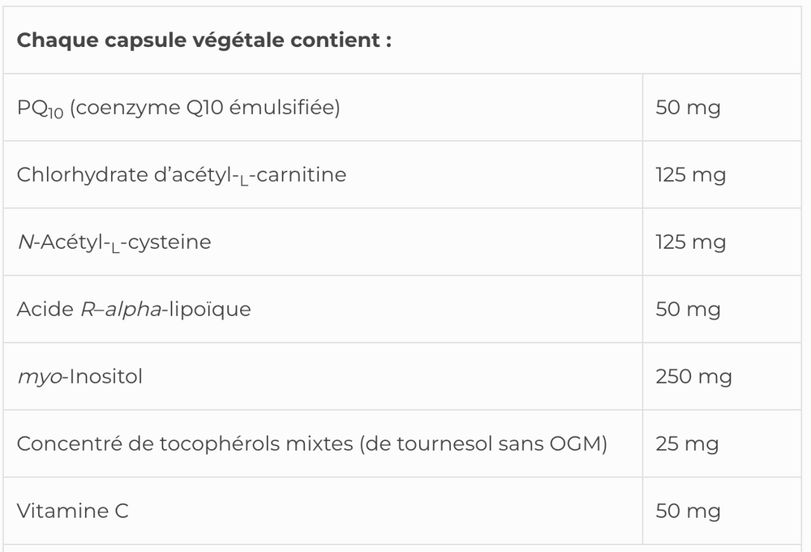811x552 pixels.
Task: Click the 'Chaque capsule végétale contient' header
Action: (x=204, y=41)
